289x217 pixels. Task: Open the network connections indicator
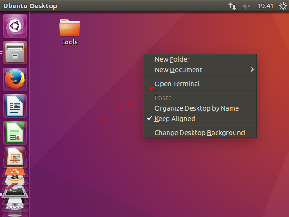(232, 6)
